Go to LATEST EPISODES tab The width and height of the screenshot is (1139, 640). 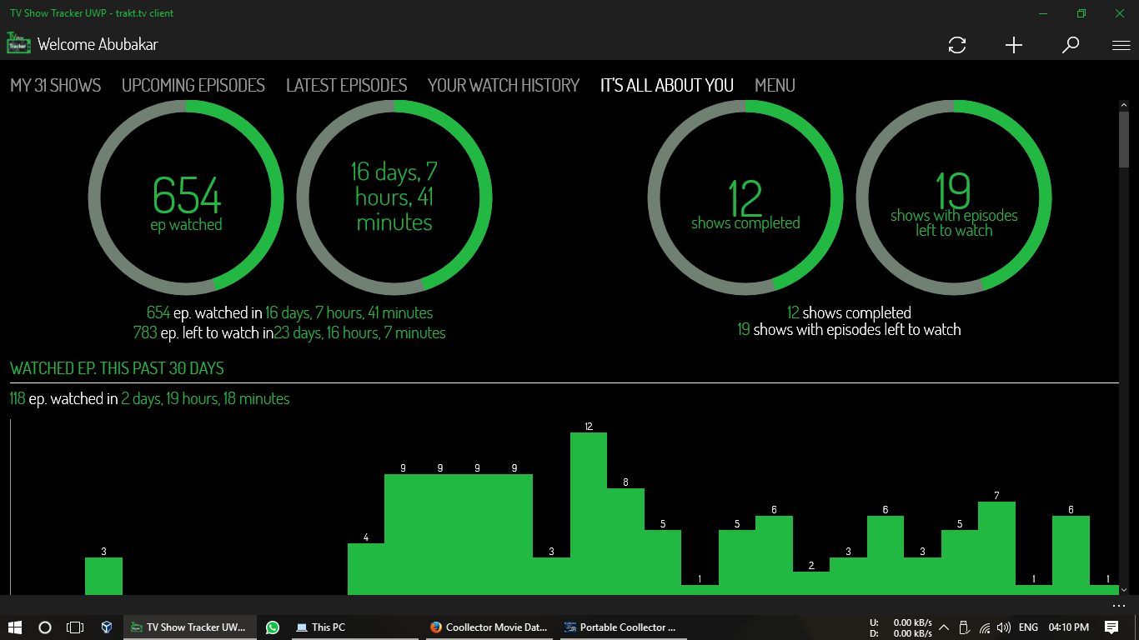click(347, 85)
